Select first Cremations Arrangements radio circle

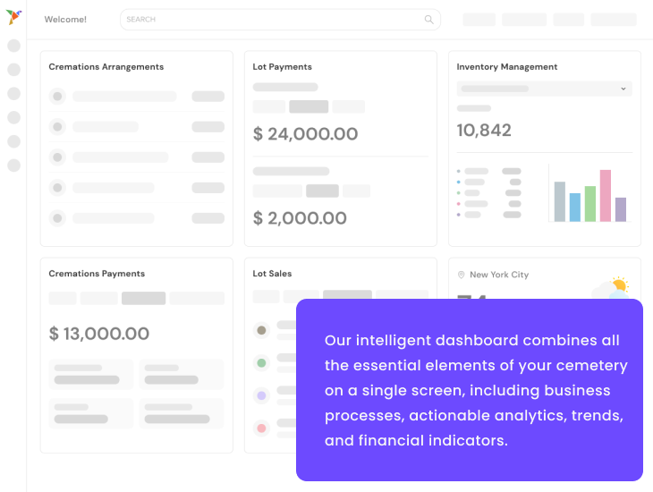point(57,97)
